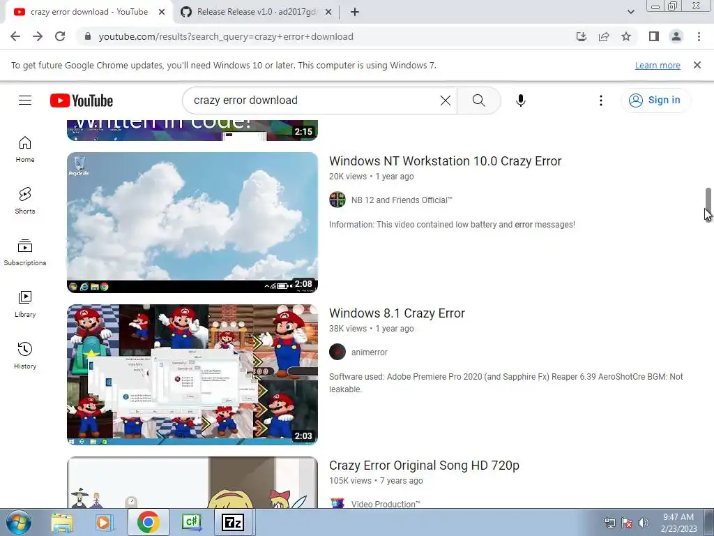Open the Windows Start menu
Image resolution: width=714 pixels, height=536 pixels.
click(19, 522)
